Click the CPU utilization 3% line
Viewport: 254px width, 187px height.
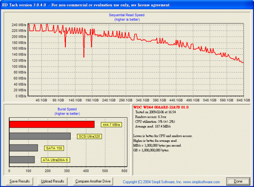tap(155, 122)
